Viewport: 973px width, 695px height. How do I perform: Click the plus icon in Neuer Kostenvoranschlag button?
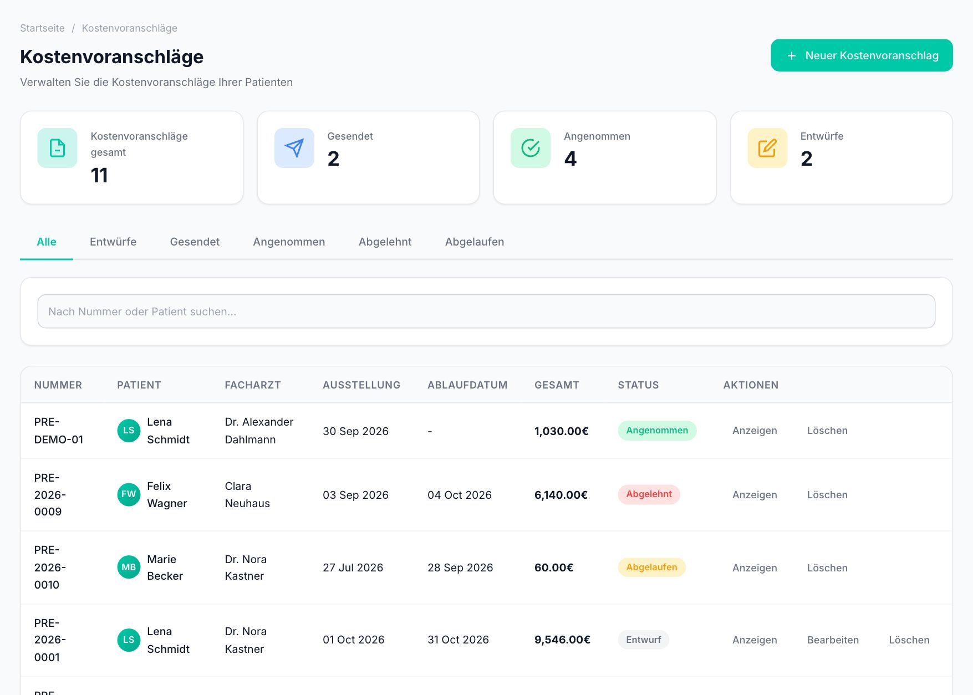pyautogui.click(x=792, y=55)
